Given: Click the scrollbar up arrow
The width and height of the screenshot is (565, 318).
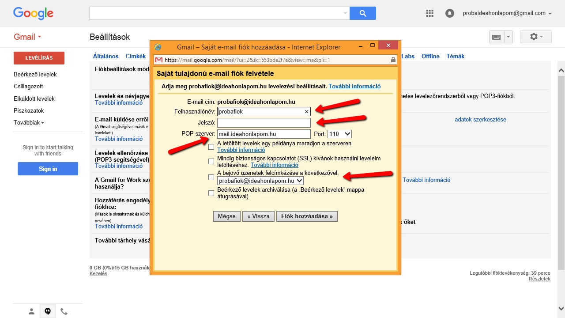Looking at the screenshot, I should [561, 70].
